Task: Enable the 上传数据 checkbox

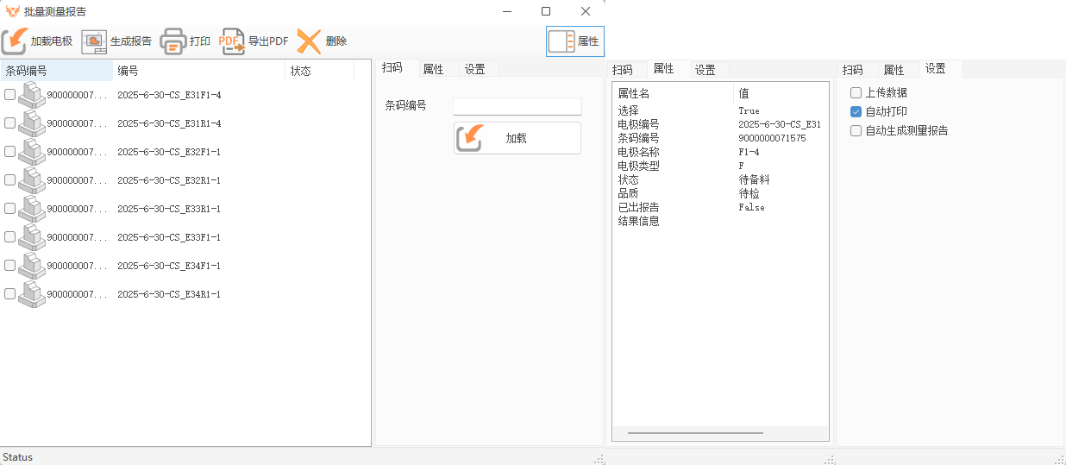Action: click(856, 92)
